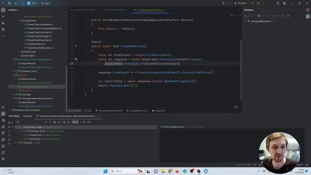Screen dimensions: 311x175
Task: Open the main branch dropdown
Action: point(47,3)
